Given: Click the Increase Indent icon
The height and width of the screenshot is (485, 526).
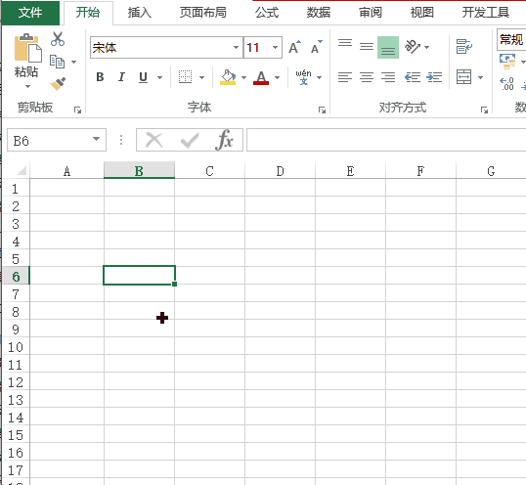Looking at the screenshot, I should coord(434,77).
